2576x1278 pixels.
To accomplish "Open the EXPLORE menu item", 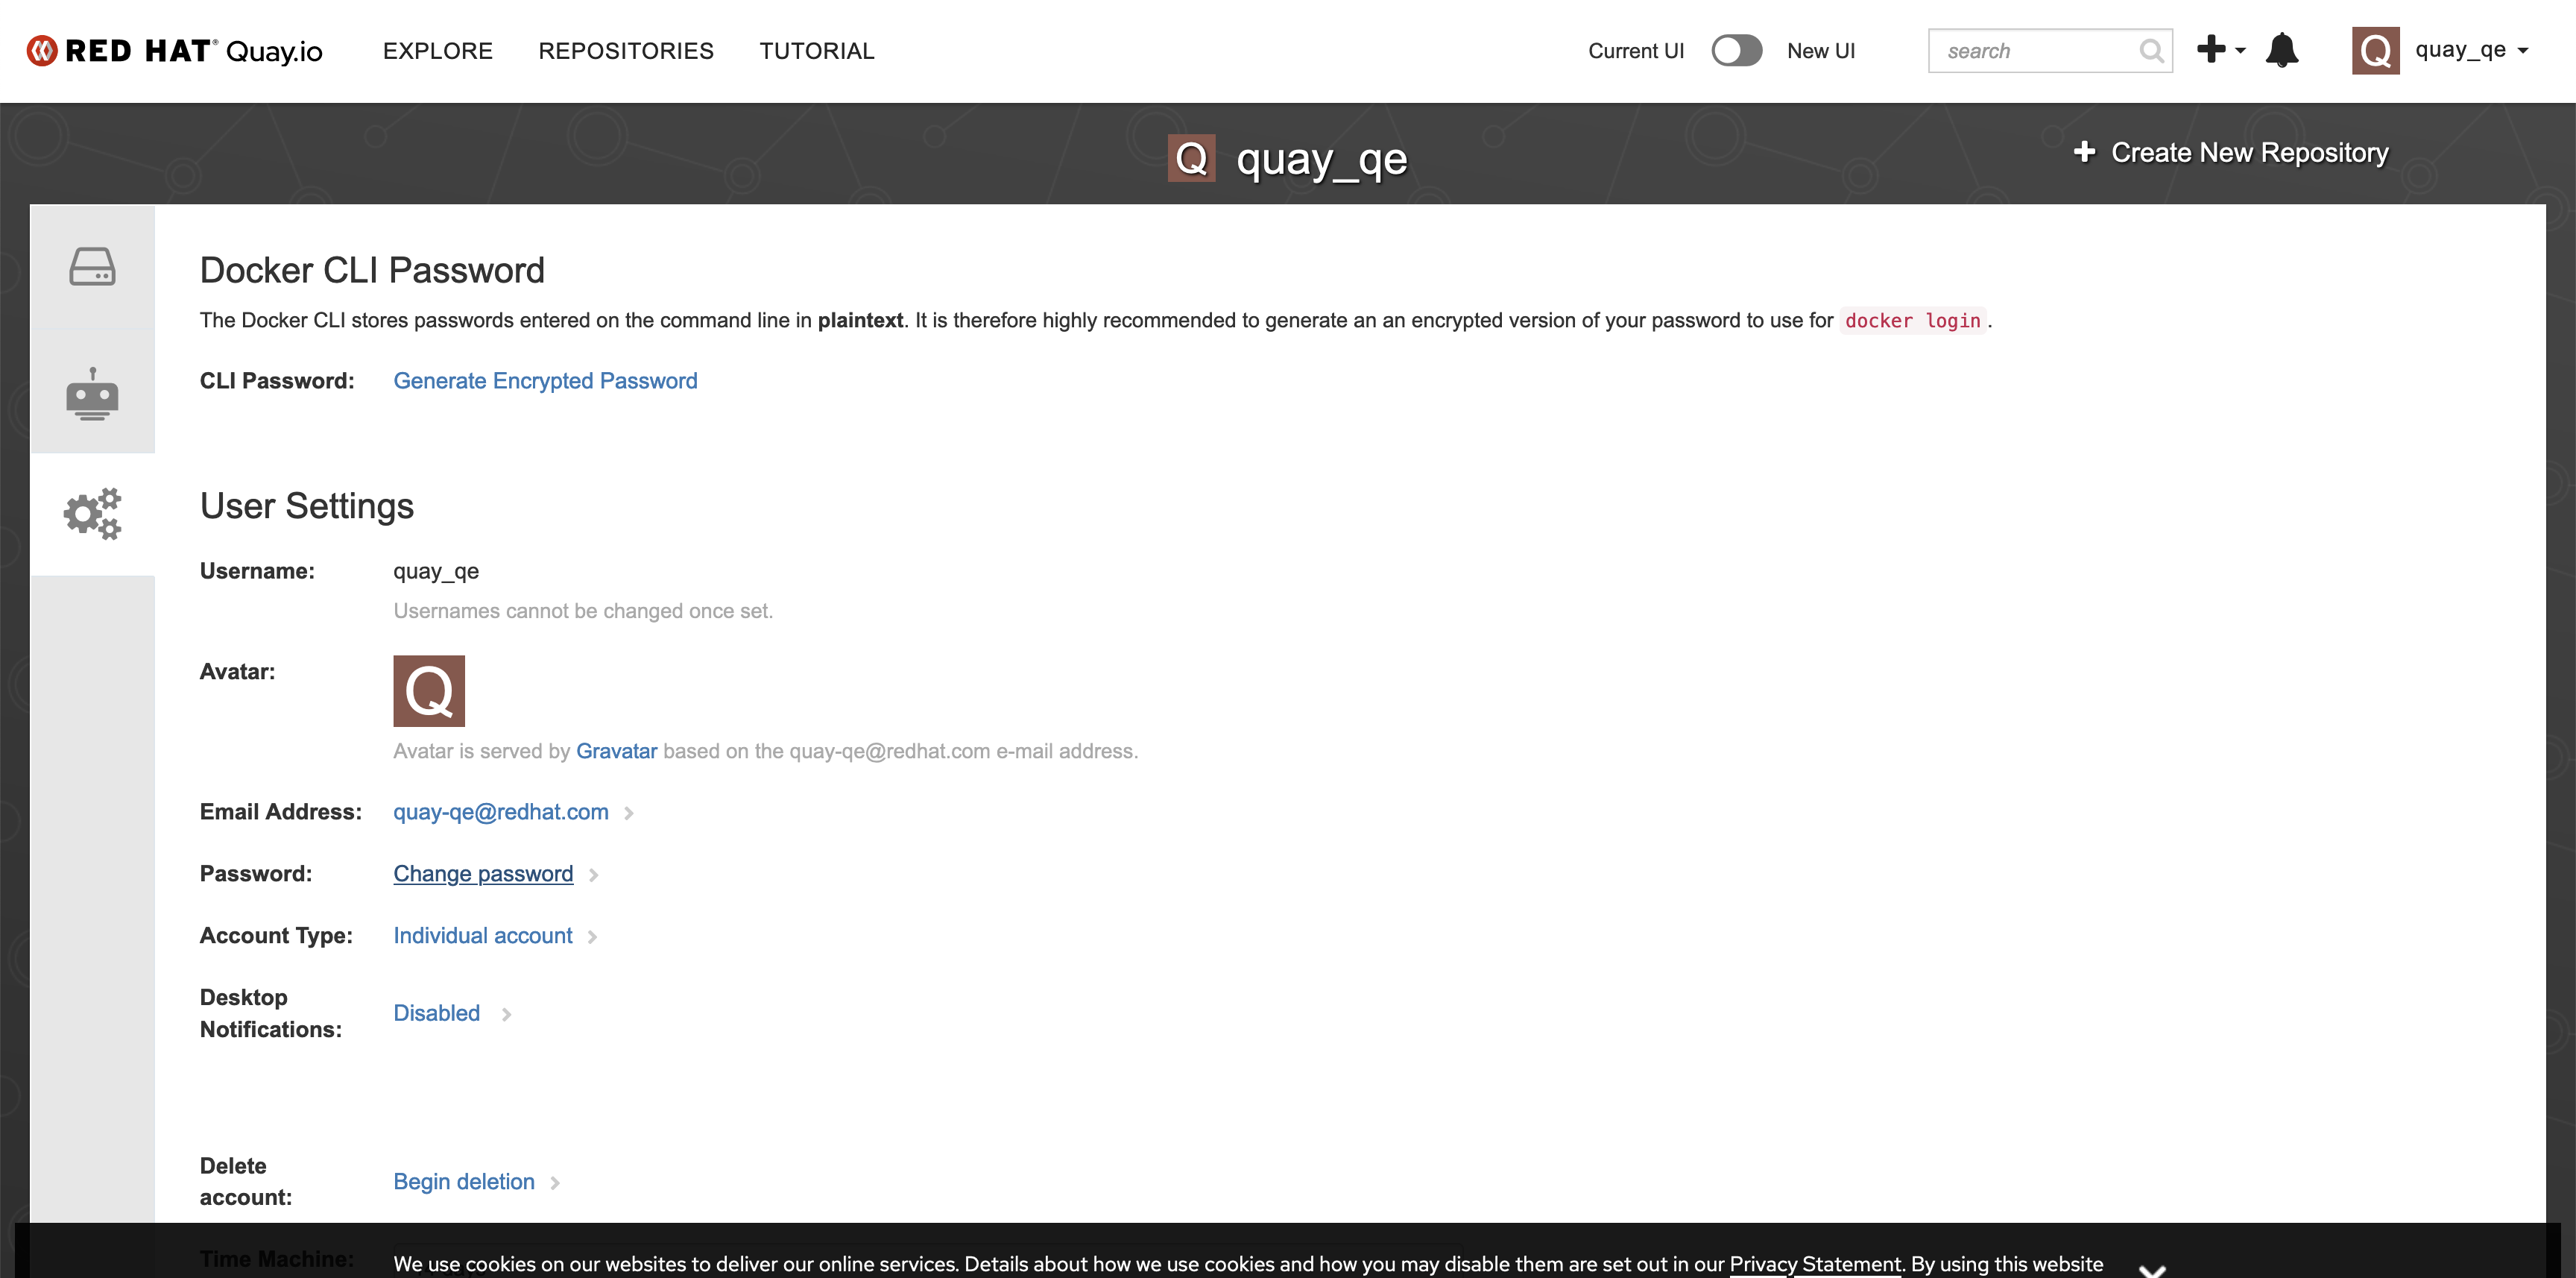I will tap(437, 51).
